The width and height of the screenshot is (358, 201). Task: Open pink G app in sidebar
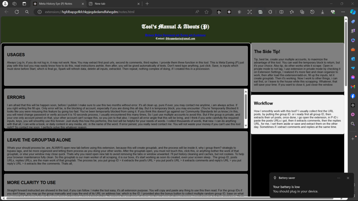click(353, 115)
